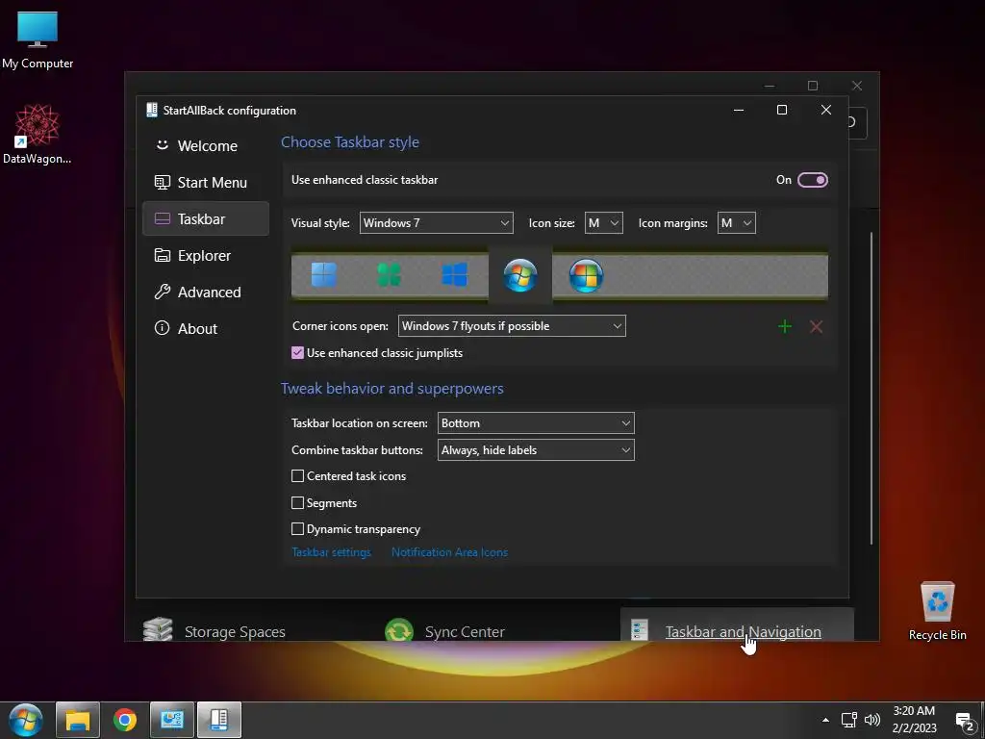Open the volume speaker tray icon
This screenshot has width=985, height=739.
point(871,720)
